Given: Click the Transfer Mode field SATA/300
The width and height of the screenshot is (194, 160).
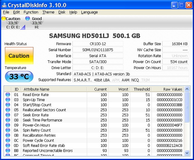Looking at the screenshot, I should point(98,62).
